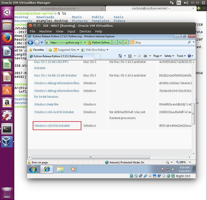The image size is (207, 200).
Task: Click the horizontal scrollbar thumb in IE
Action: pyautogui.click(x=91, y=157)
